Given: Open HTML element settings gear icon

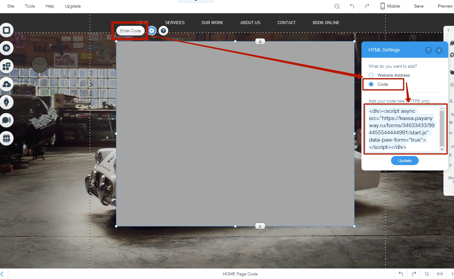Looking at the screenshot, I should click(152, 31).
